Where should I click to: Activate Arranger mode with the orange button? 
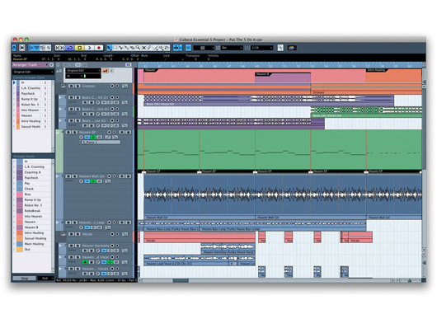[106, 71]
